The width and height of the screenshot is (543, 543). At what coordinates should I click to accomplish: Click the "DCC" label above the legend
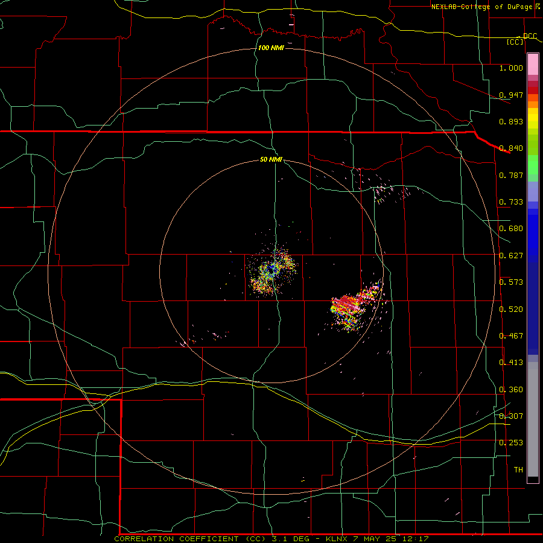click(530, 36)
